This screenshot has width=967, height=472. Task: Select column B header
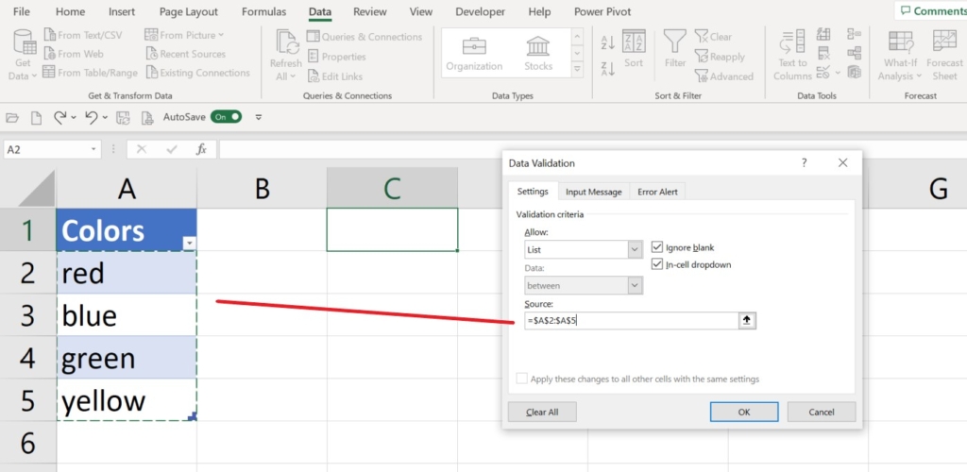[263, 189]
